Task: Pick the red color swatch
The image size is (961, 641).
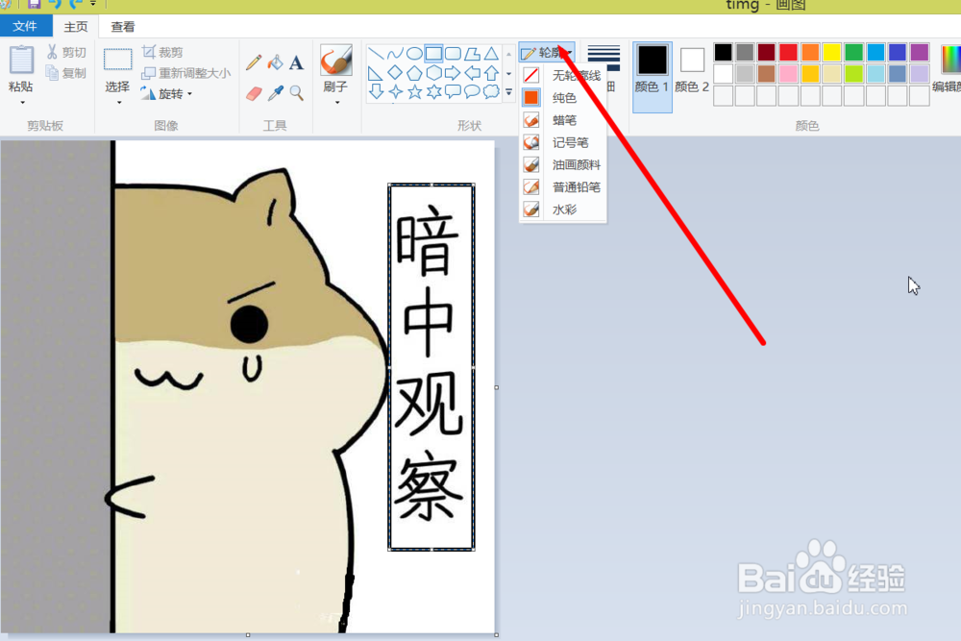Action: point(788,52)
